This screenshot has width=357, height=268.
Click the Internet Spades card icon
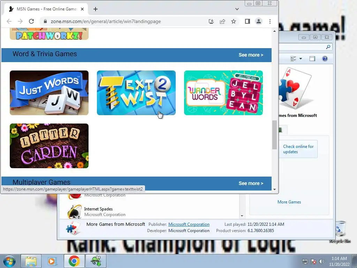[75, 211]
